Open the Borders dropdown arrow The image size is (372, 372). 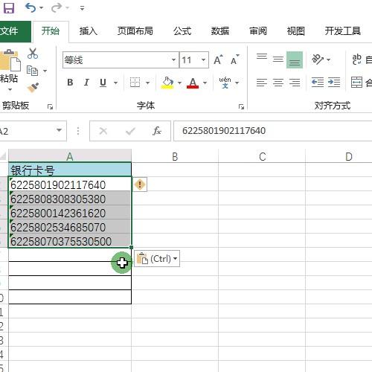147,83
